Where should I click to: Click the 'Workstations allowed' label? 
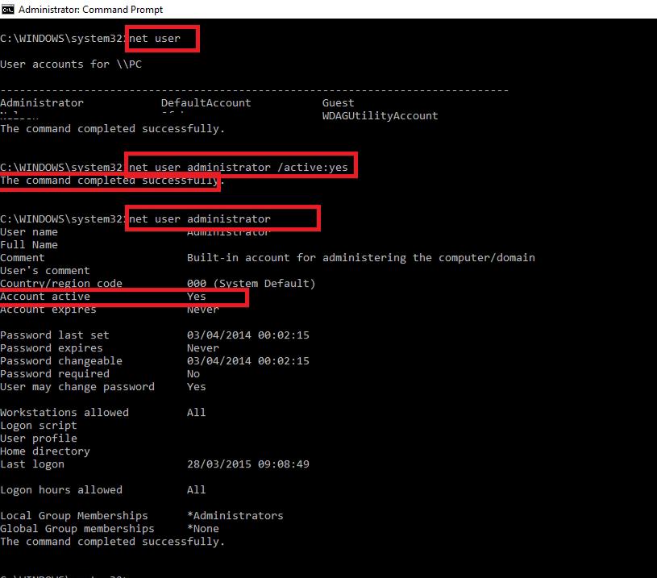pos(64,413)
